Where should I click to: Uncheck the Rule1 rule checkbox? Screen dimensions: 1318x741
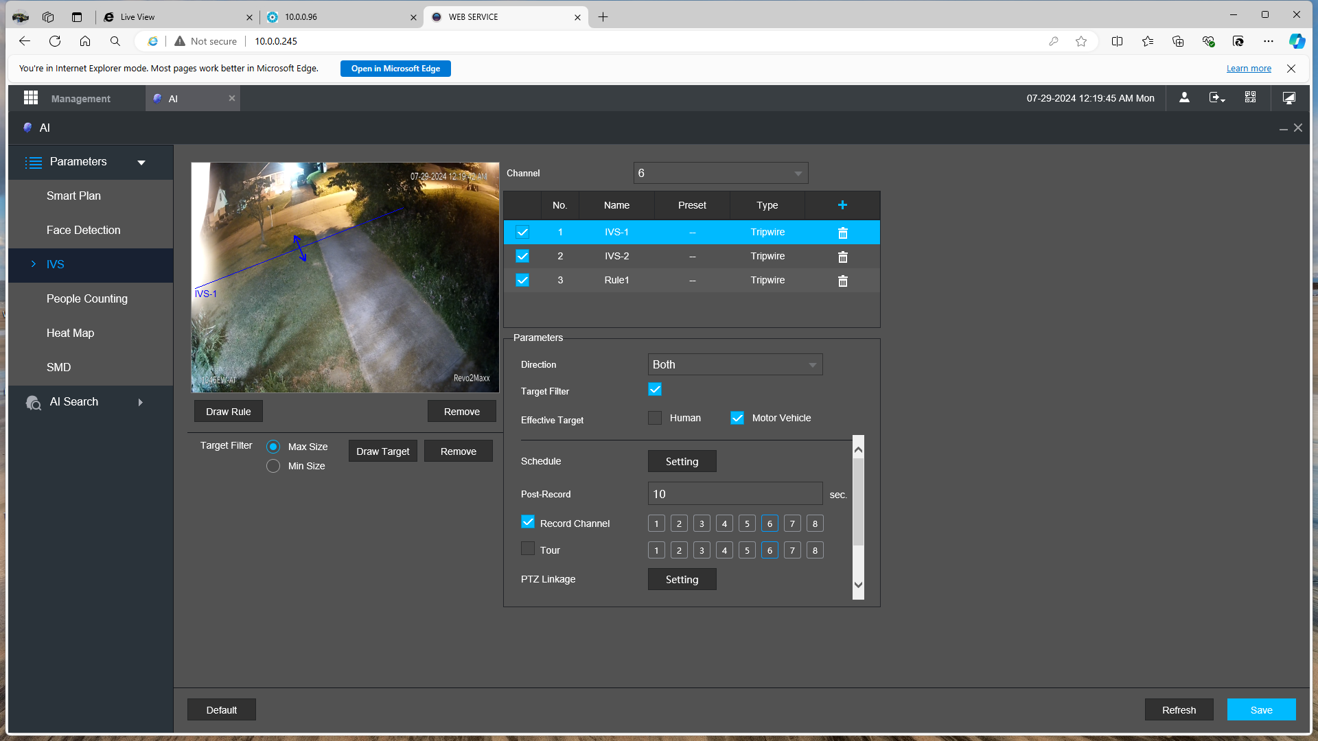(x=522, y=280)
